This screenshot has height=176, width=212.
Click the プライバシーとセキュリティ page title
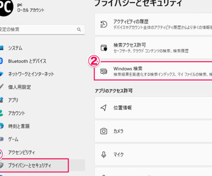[x=138, y=3]
